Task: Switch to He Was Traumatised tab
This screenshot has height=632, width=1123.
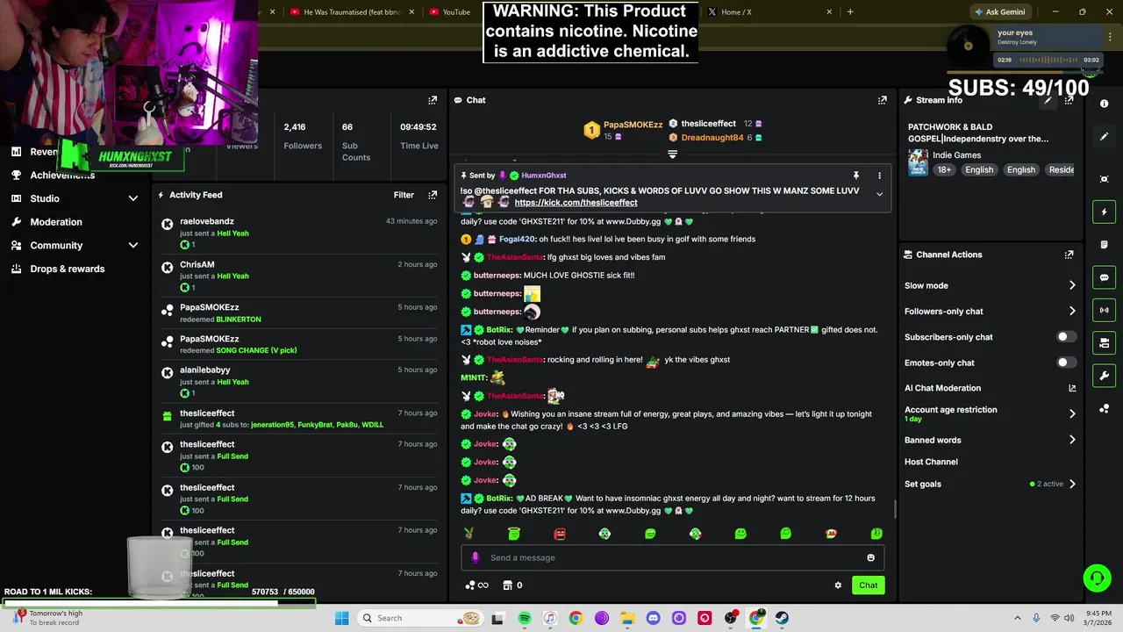Action: [351, 12]
